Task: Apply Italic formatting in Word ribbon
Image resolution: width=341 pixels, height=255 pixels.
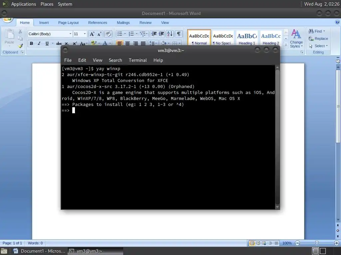Action: pos(39,43)
